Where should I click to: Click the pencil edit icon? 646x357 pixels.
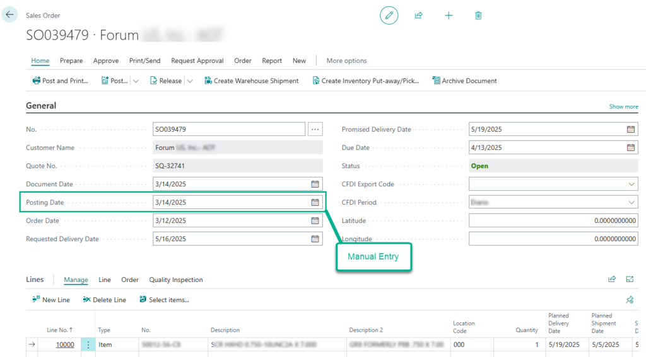click(389, 16)
